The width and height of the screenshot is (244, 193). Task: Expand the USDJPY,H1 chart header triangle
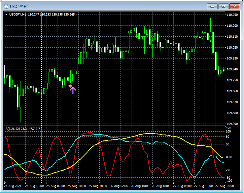pos(6,15)
